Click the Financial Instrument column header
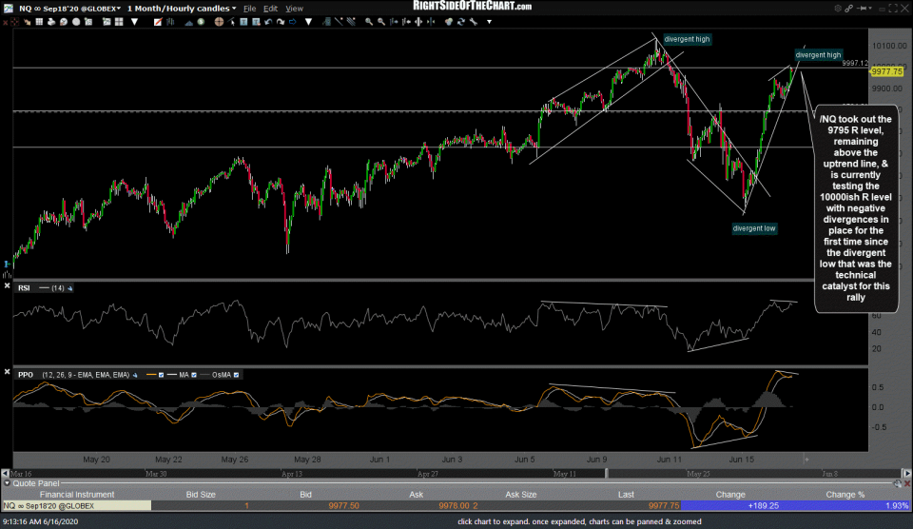 pos(77,495)
